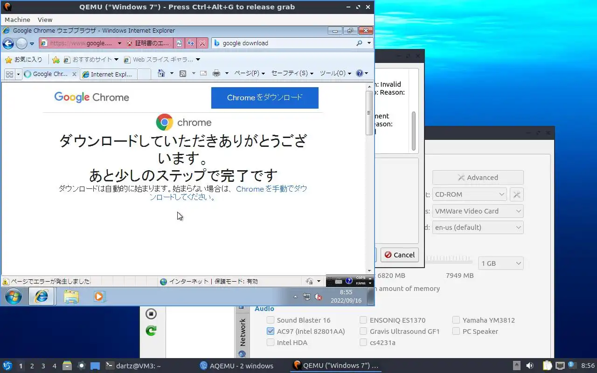Open the 1 GB memory size dropdown
Image resolution: width=597 pixels, height=373 pixels.
(501, 263)
